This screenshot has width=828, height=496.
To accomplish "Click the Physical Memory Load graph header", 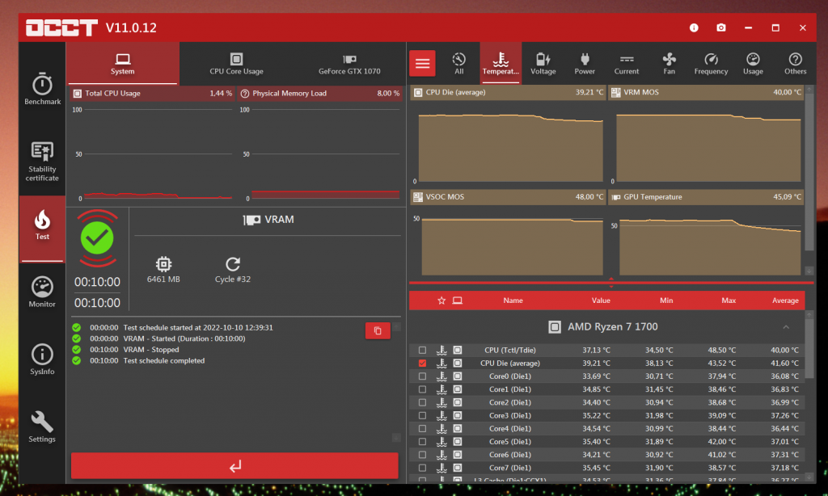I will tap(320, 94).
